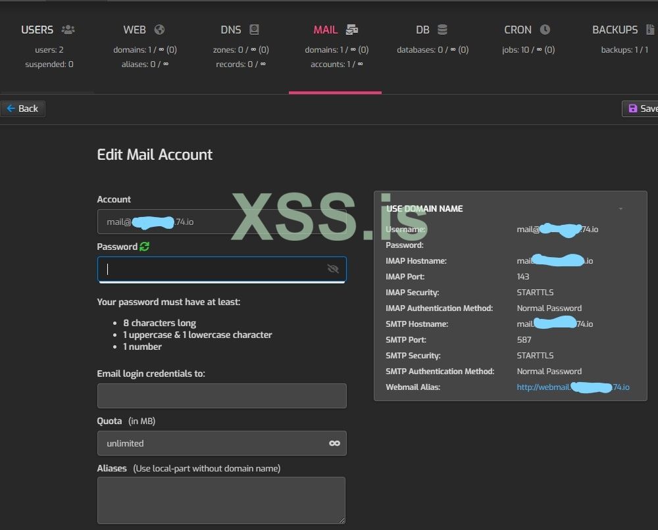Select the IMAP Port value 143
This screenshot has width=658, height=530.
pos(523,277)
